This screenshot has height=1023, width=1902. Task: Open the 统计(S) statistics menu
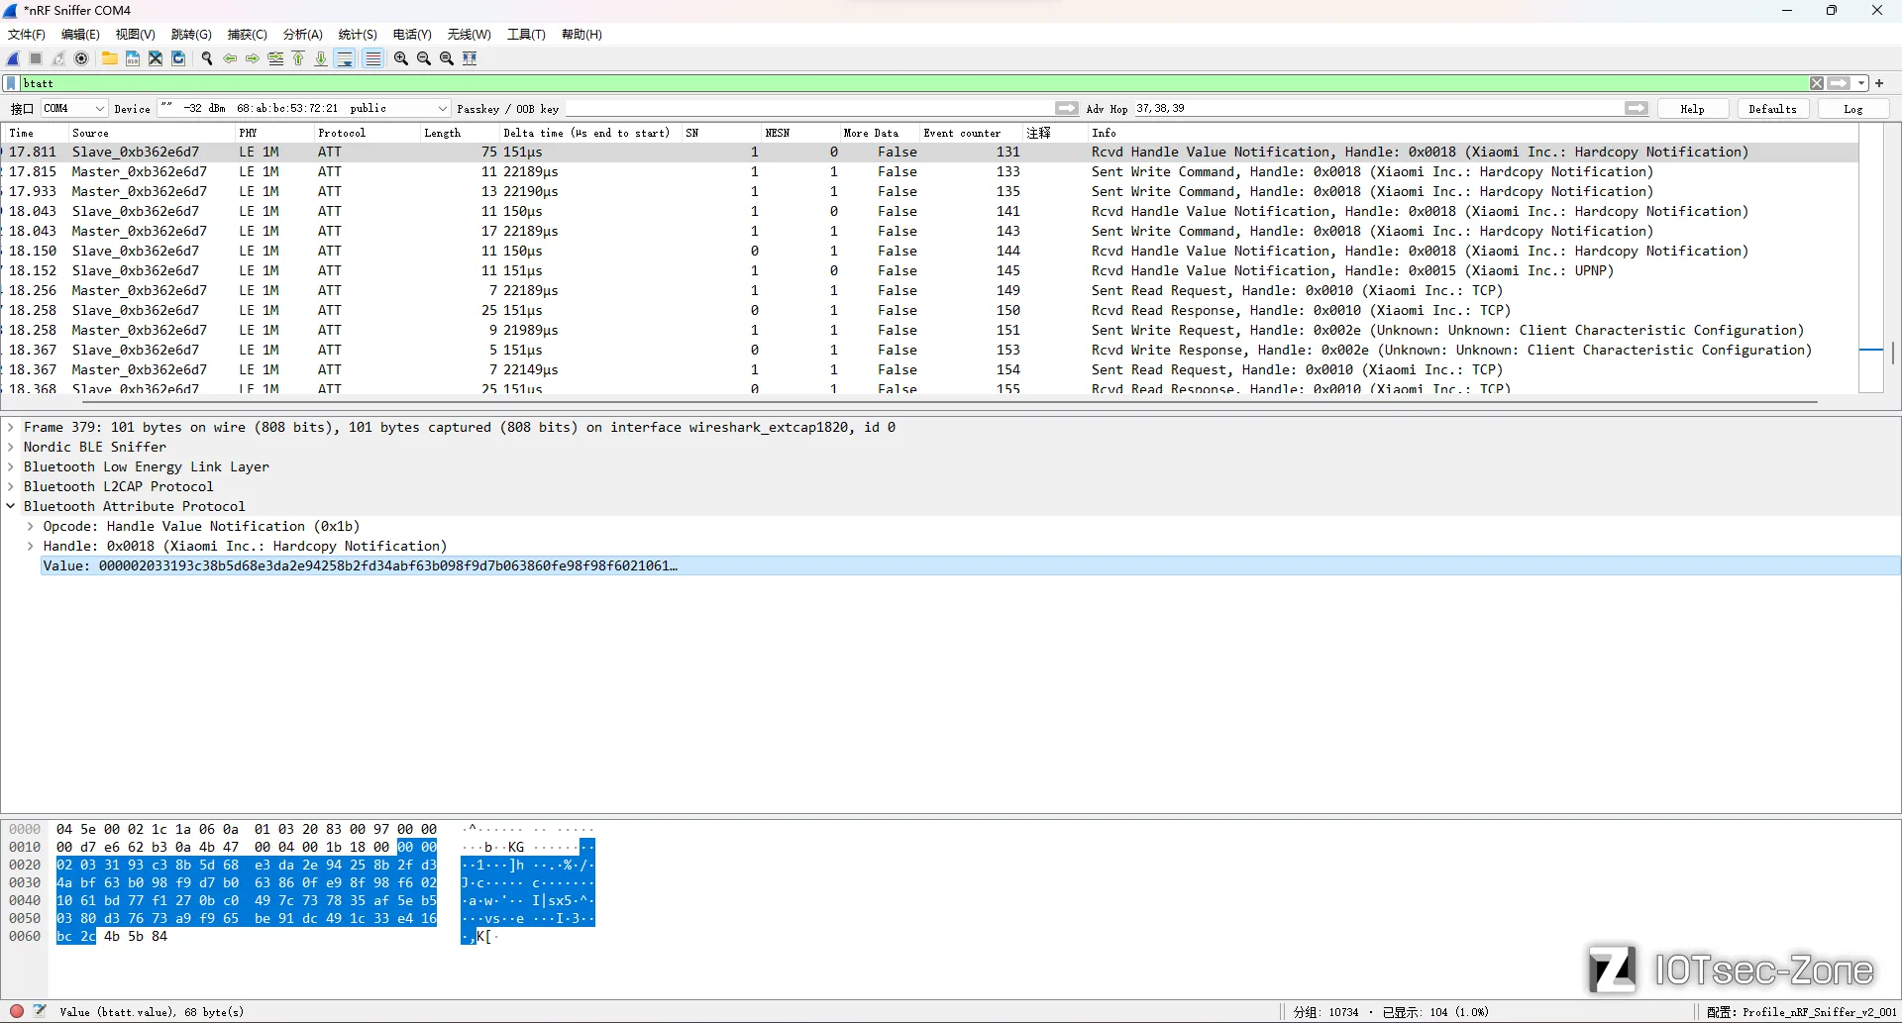pyautogui.click(x=358, y=35)
